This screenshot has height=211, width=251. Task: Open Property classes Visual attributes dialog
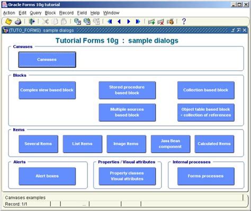tap(127, 176)
